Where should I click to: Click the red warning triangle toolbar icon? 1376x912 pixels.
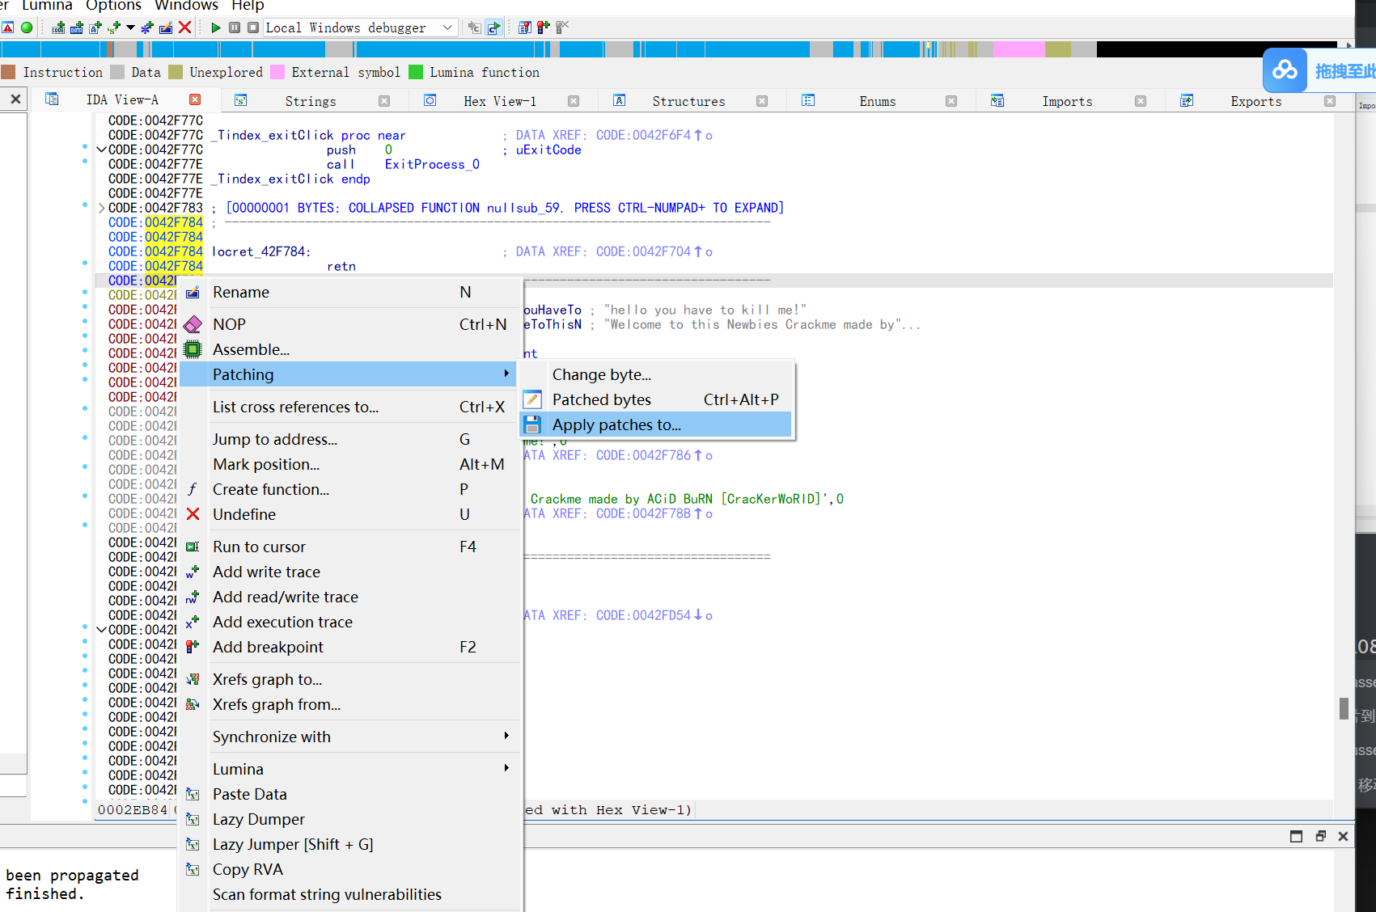(x=7, y=27)
